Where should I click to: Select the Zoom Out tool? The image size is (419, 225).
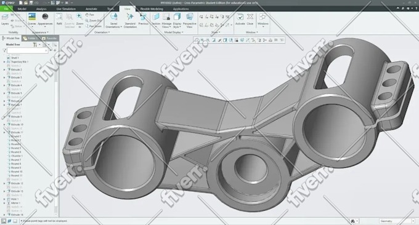click(x=93, y=20)
